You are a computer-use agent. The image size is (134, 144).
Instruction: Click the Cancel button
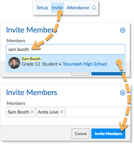point(81,134)
